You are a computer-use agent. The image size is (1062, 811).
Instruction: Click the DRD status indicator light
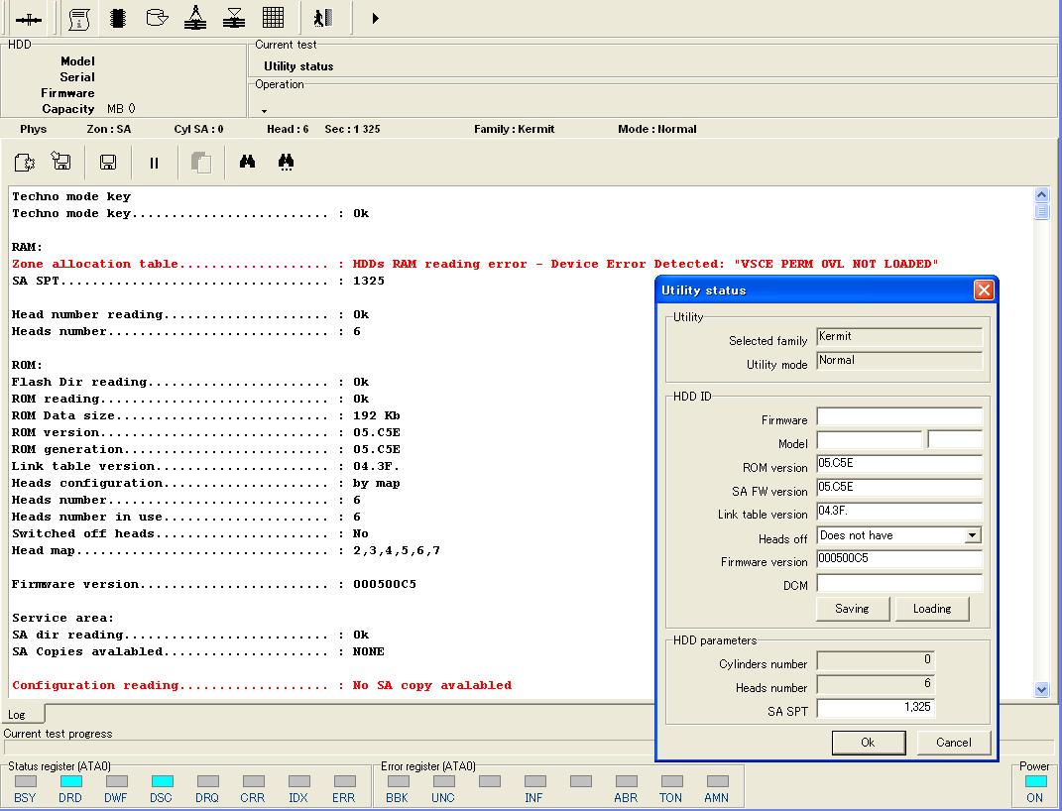[x=71, y=781]
